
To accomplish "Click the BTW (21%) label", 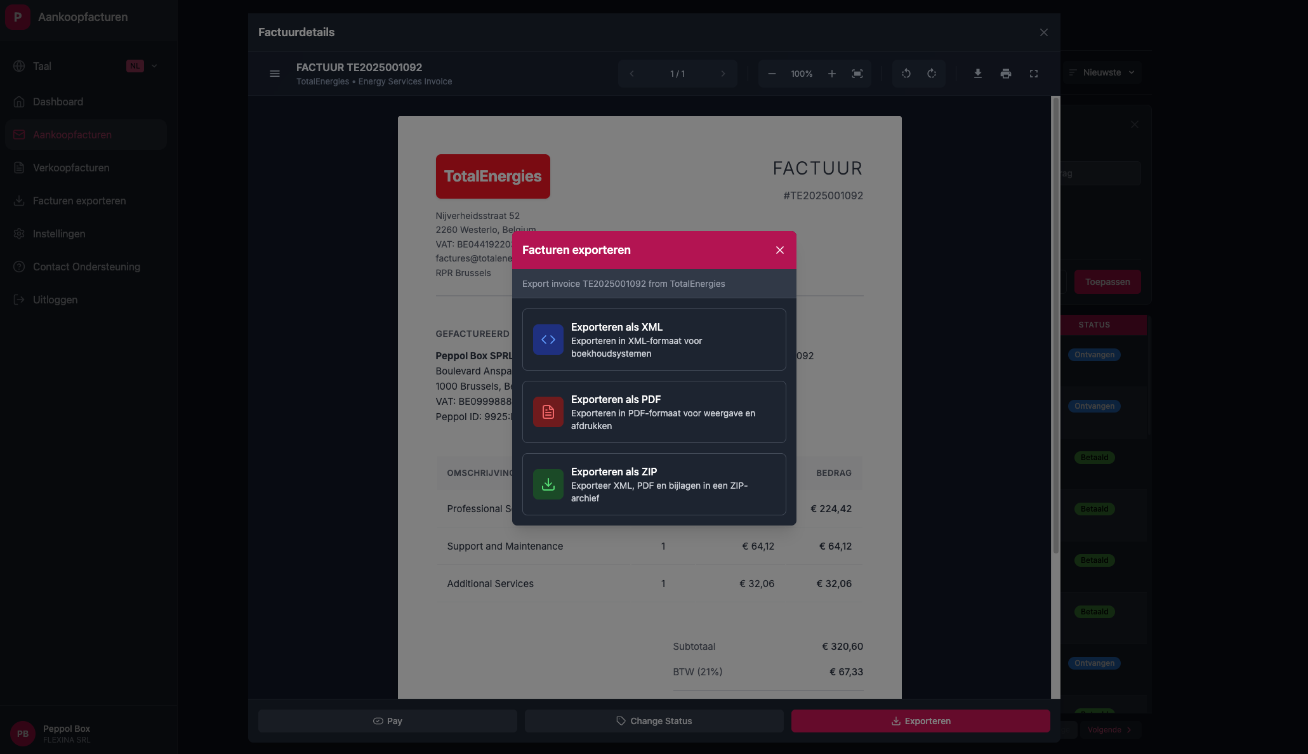I will pos(697,672).
